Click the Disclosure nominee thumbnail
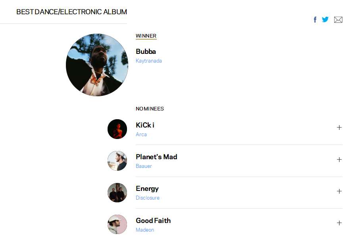358x240 pixels. pos(117,193)
